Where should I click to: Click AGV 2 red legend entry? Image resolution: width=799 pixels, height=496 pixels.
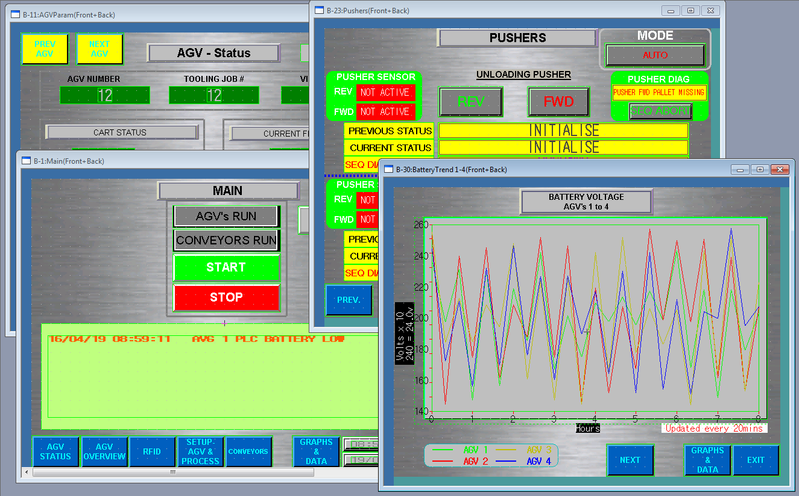460,461
